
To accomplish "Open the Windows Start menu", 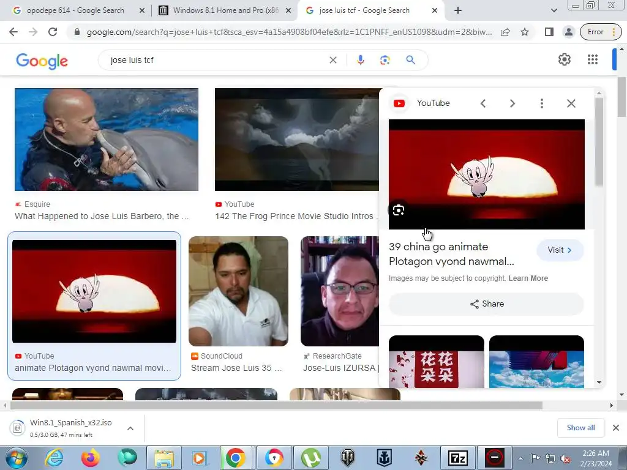I will pos(17,458).
